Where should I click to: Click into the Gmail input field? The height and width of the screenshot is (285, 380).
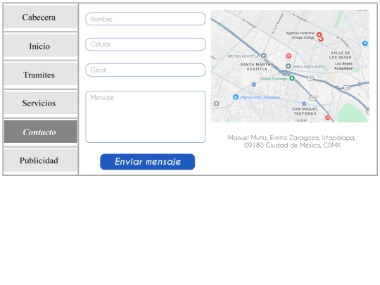146,70
